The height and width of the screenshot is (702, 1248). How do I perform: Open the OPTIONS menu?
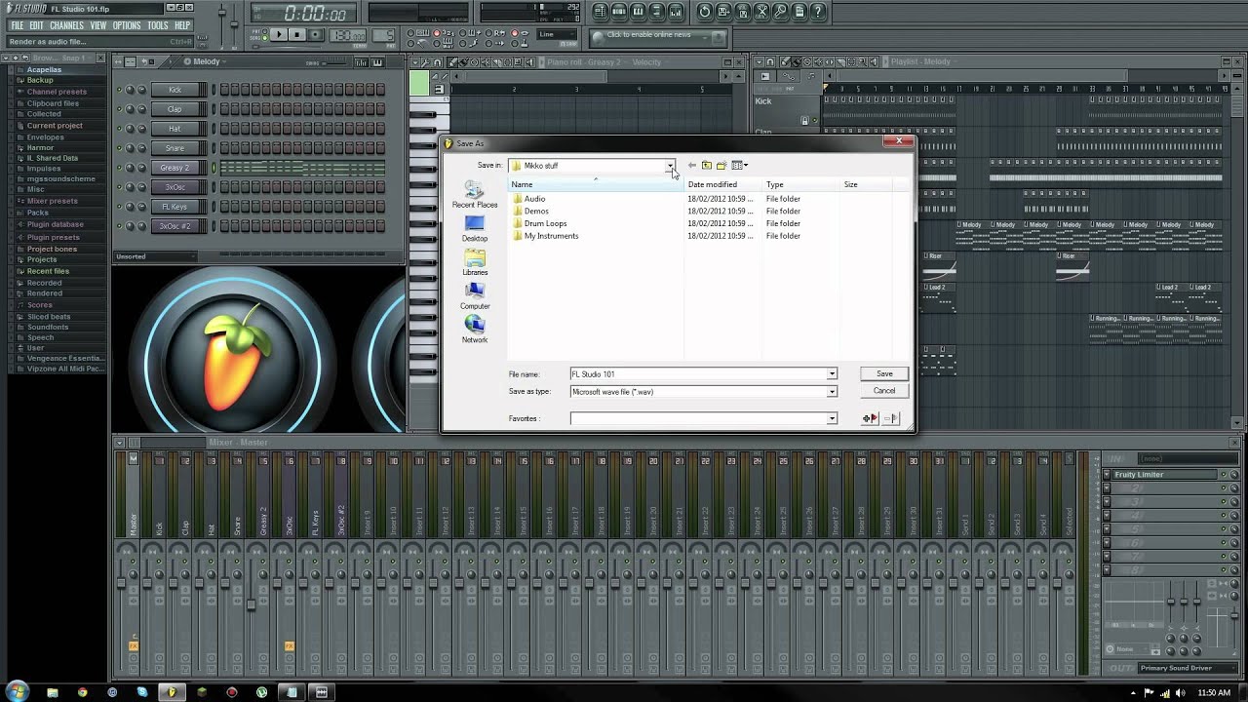[x=127, y=25]
